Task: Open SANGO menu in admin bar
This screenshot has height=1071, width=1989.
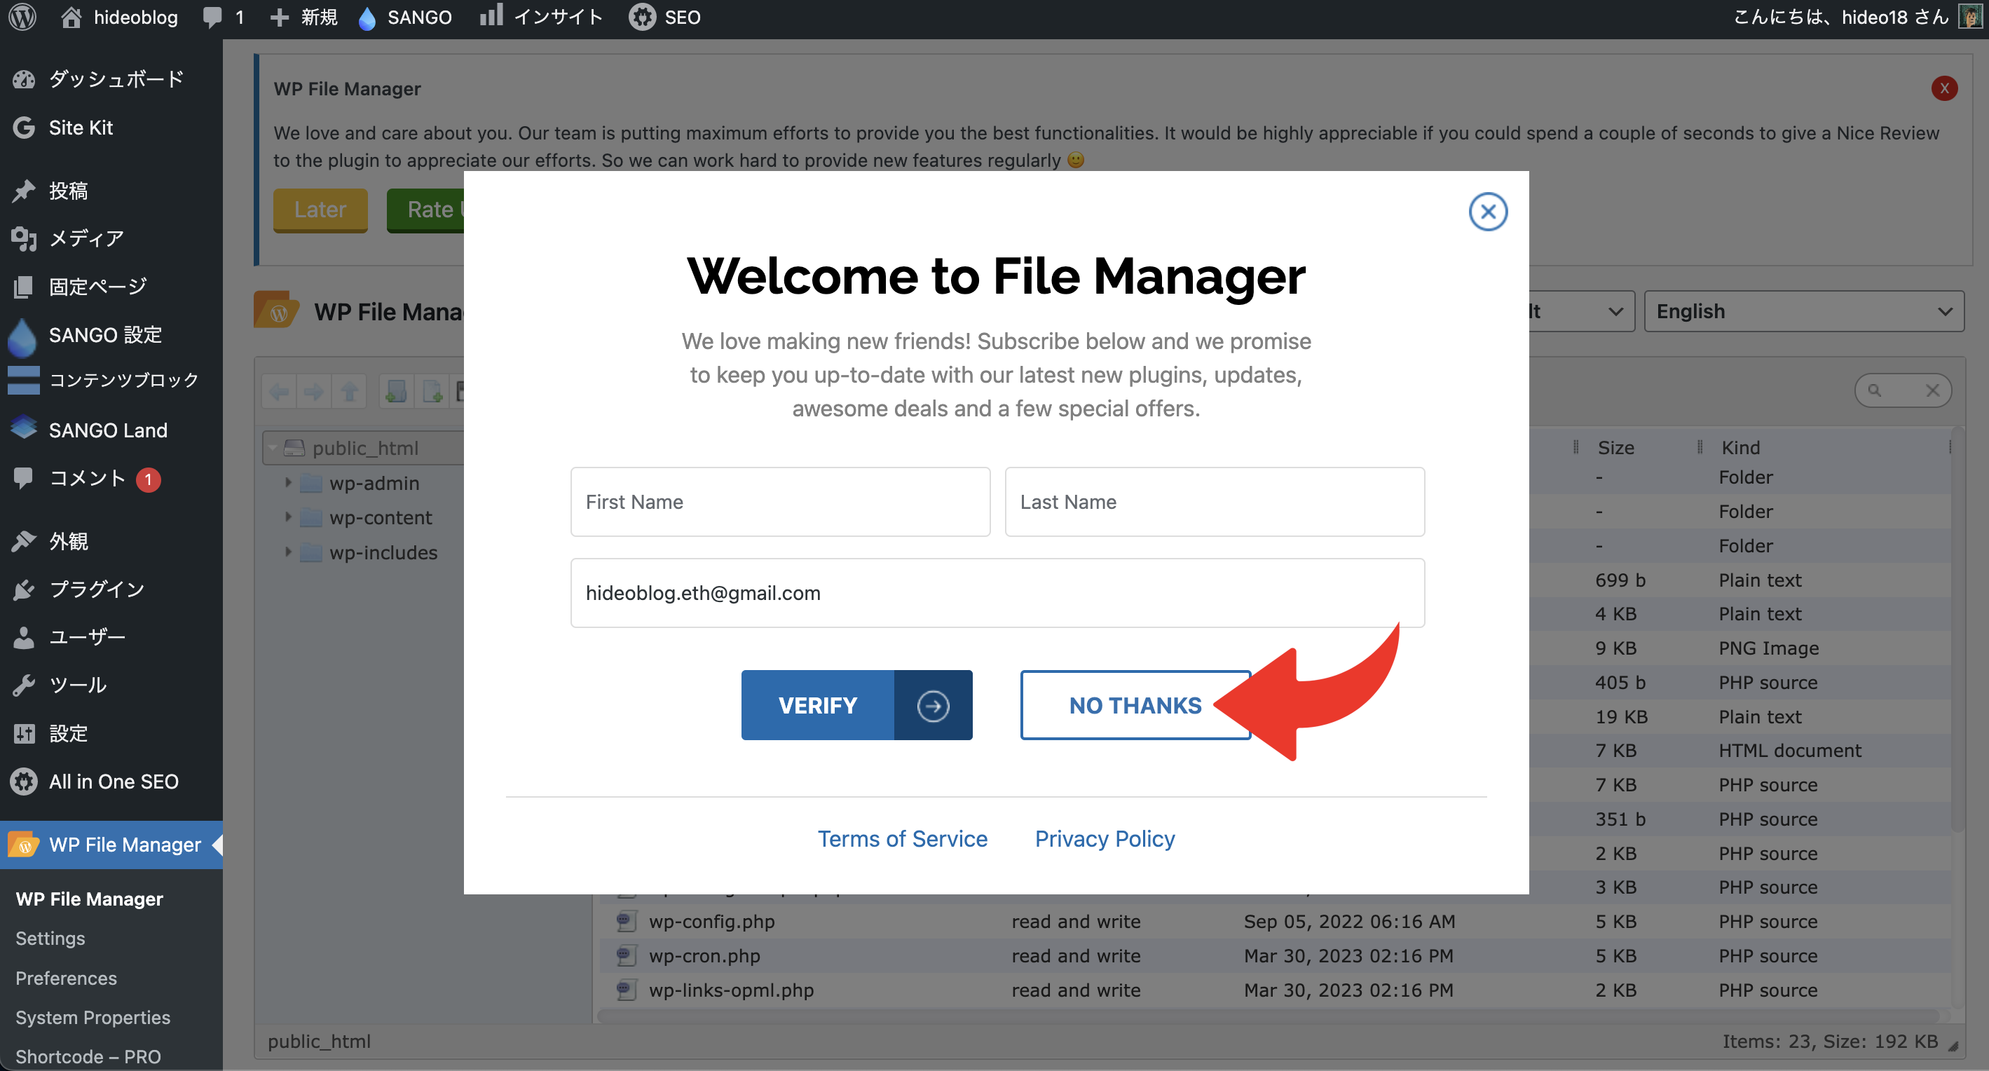Action: (x=405, y=17)
